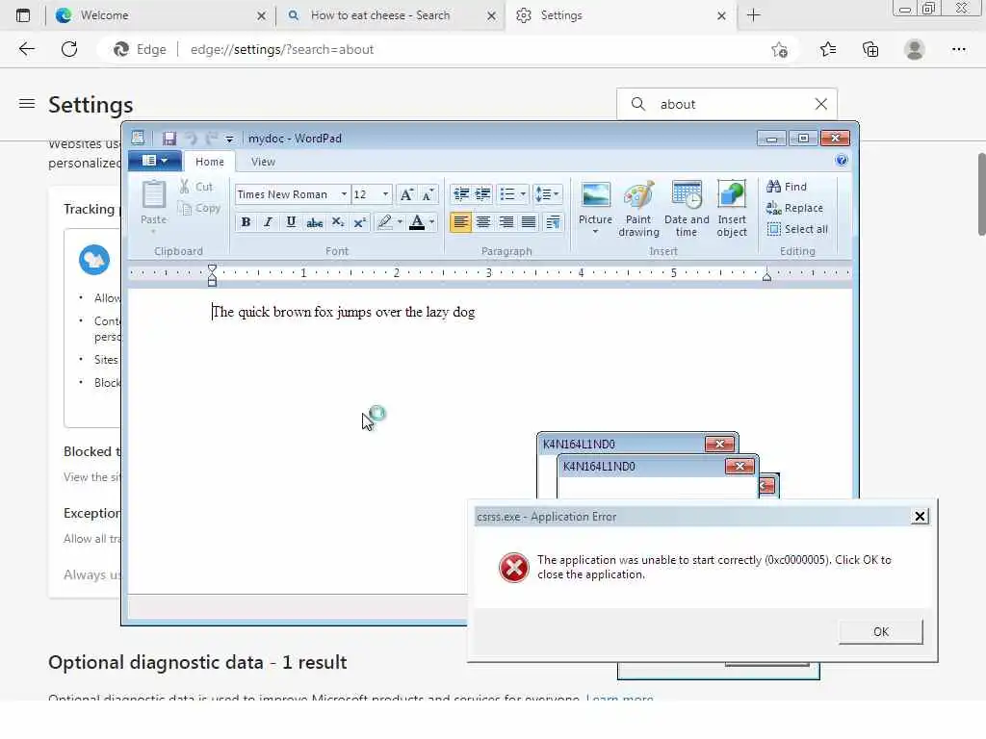Open the WordPad file menu button
The height and width of the screenshot is (739, 986).
point(155,161)
